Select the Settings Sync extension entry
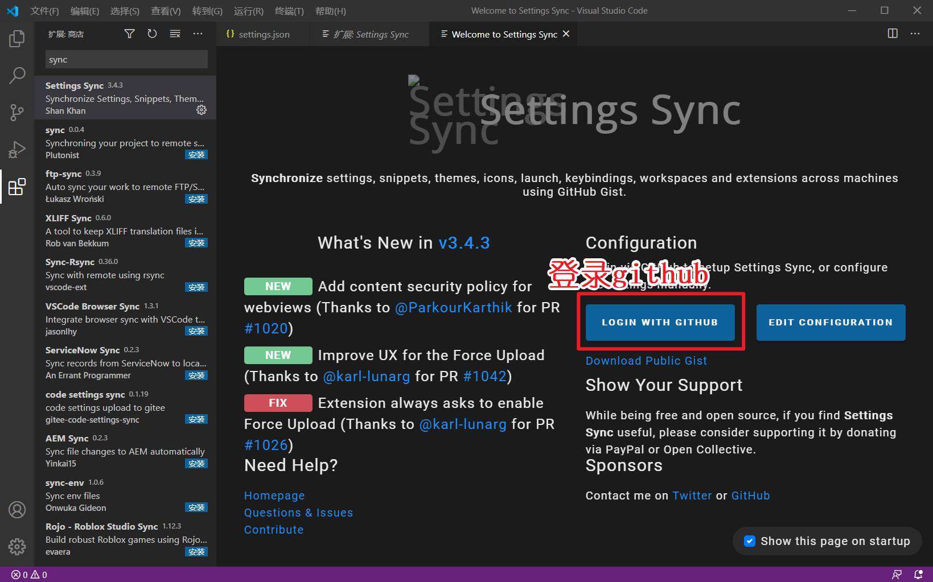The width and height of the screenshot is (933, 582). click(125, 98)
